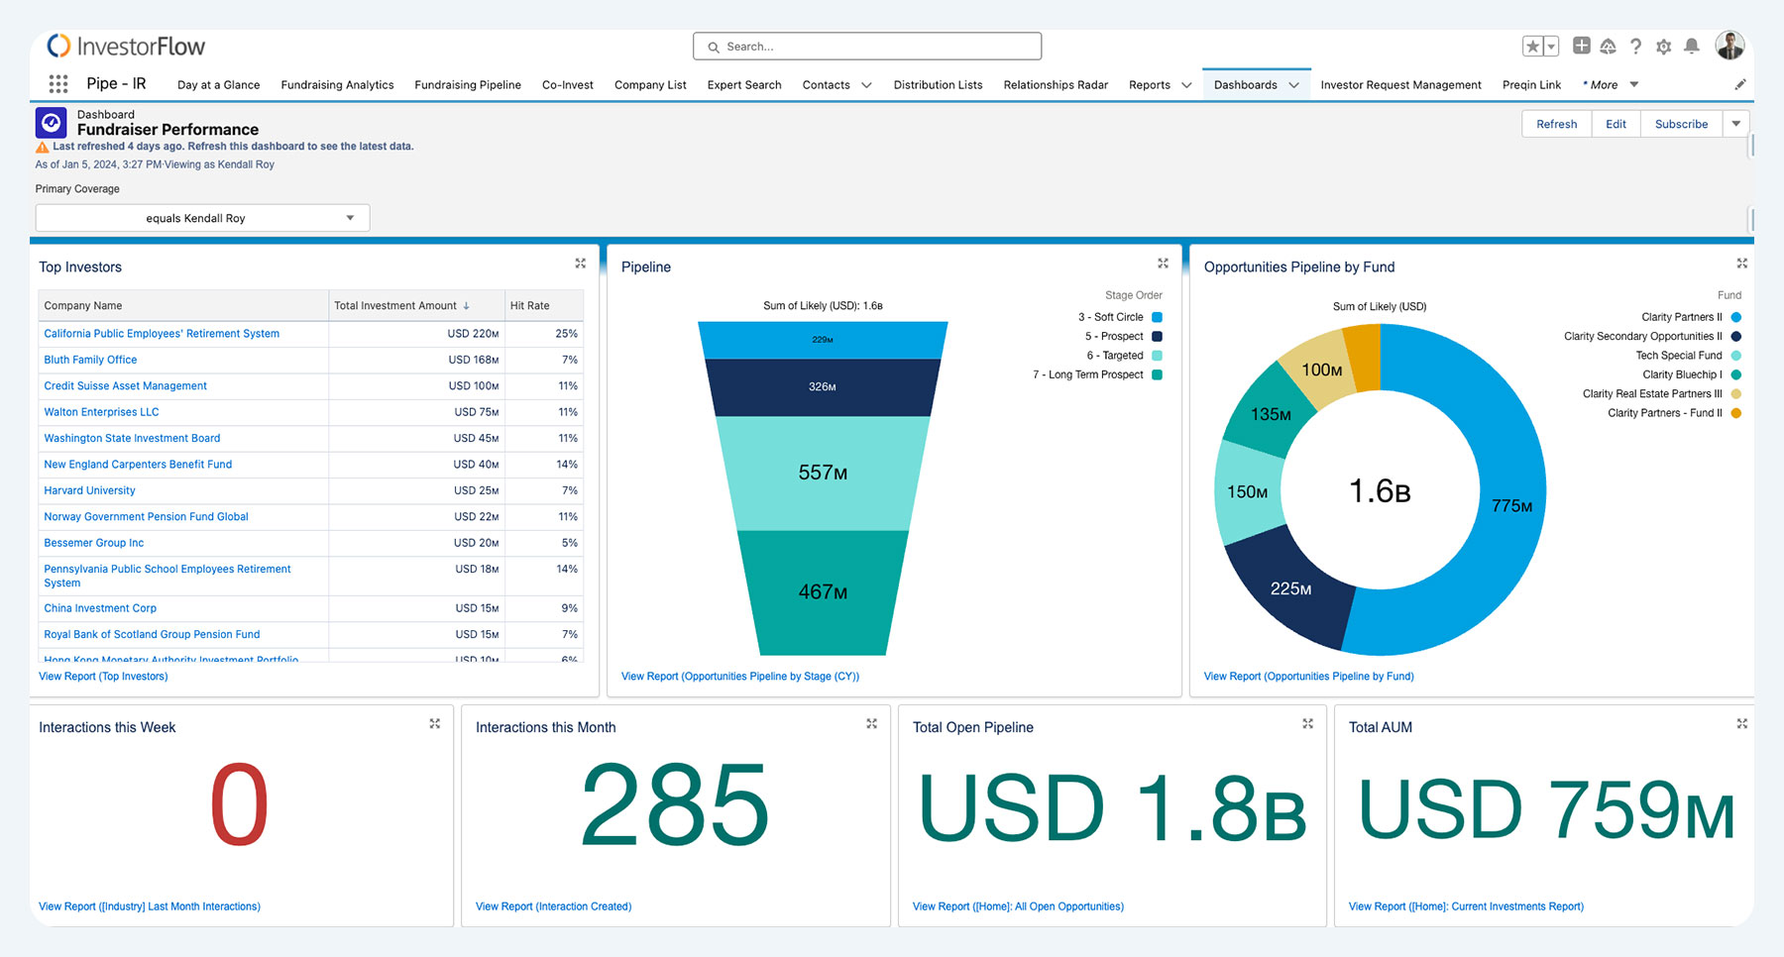This screenshot has height=957, width=1784.
Task: Click inside the Search field
Action: coord(866,46)
